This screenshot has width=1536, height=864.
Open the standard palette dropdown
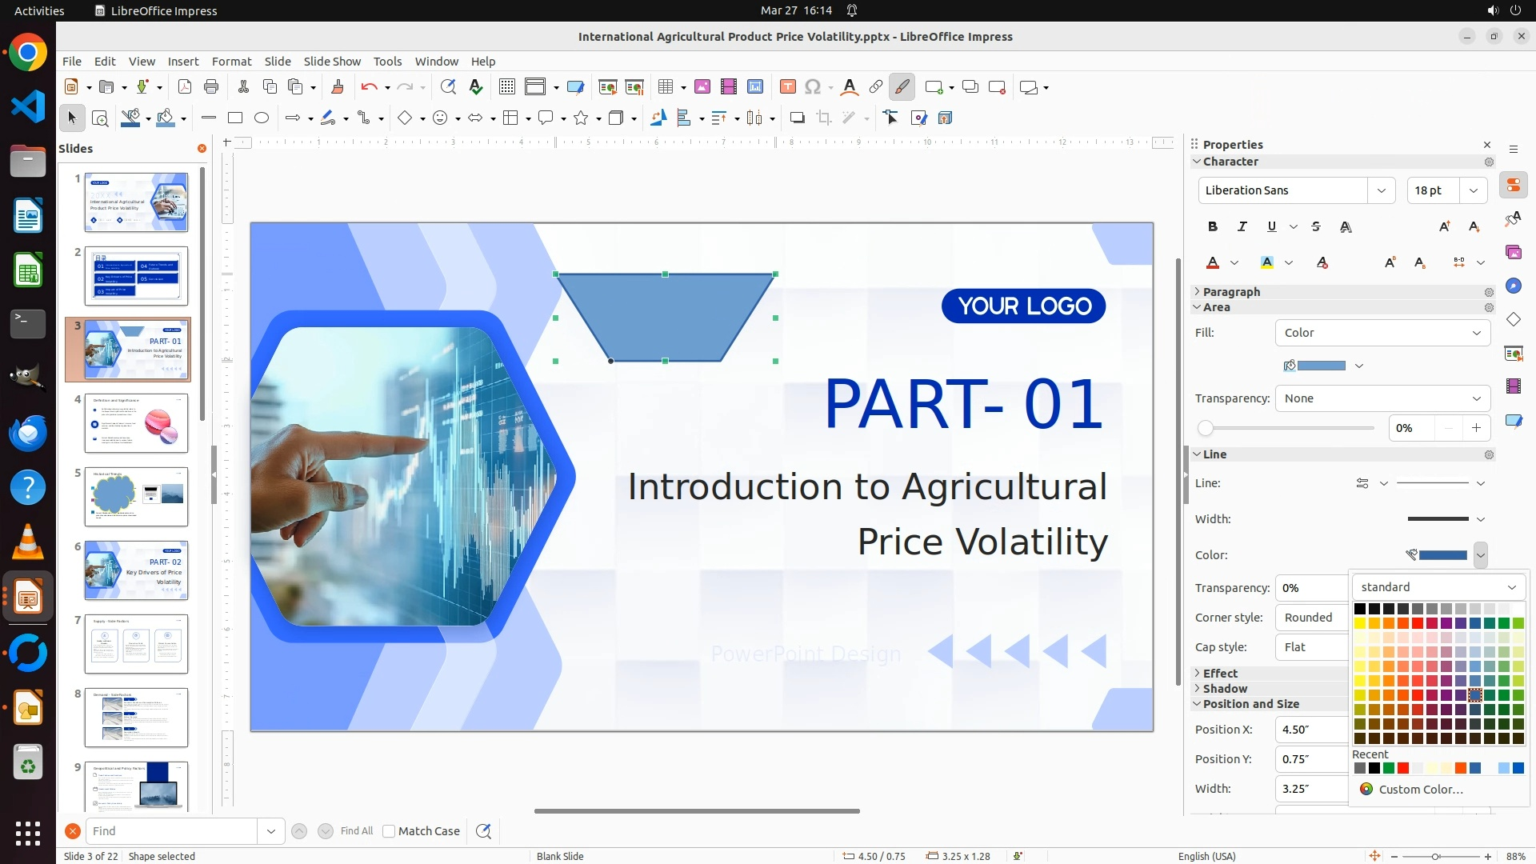pyautogui.click(x=1438, y=587)
